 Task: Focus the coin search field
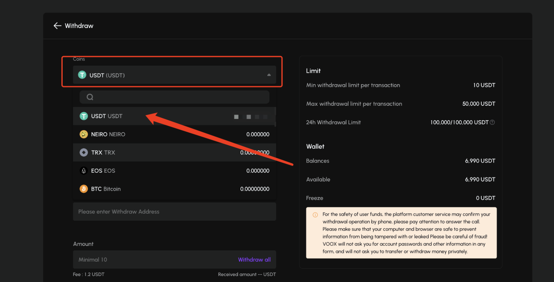[x=175, y=97]
